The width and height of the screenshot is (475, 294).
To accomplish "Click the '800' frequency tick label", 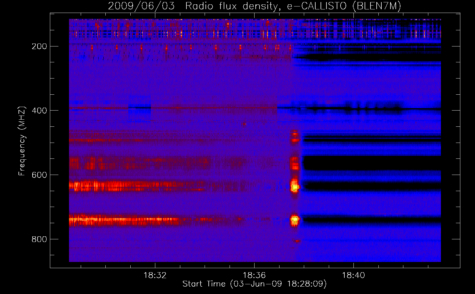I will 39,239.
